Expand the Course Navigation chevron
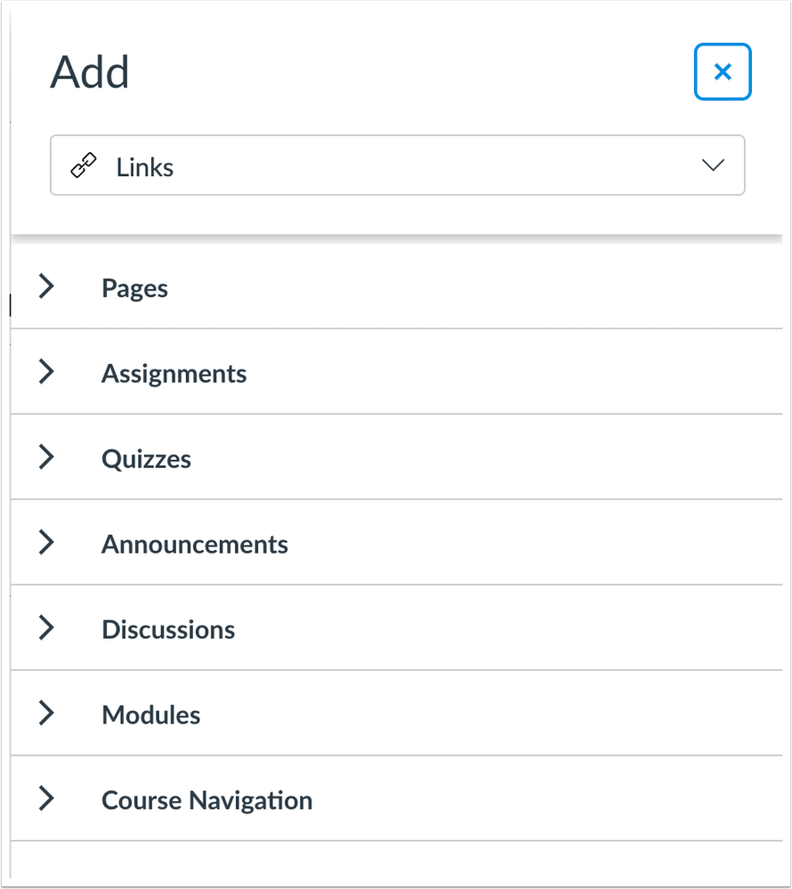Viewport: 792px width, 889px height. (x=46, y=798)
